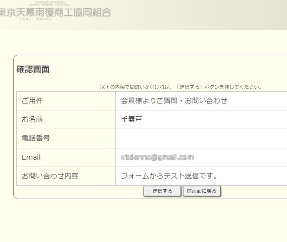Click the instruction text about 送信する button
The width and height of the screenshot is (287, 242).
(181, 87)
